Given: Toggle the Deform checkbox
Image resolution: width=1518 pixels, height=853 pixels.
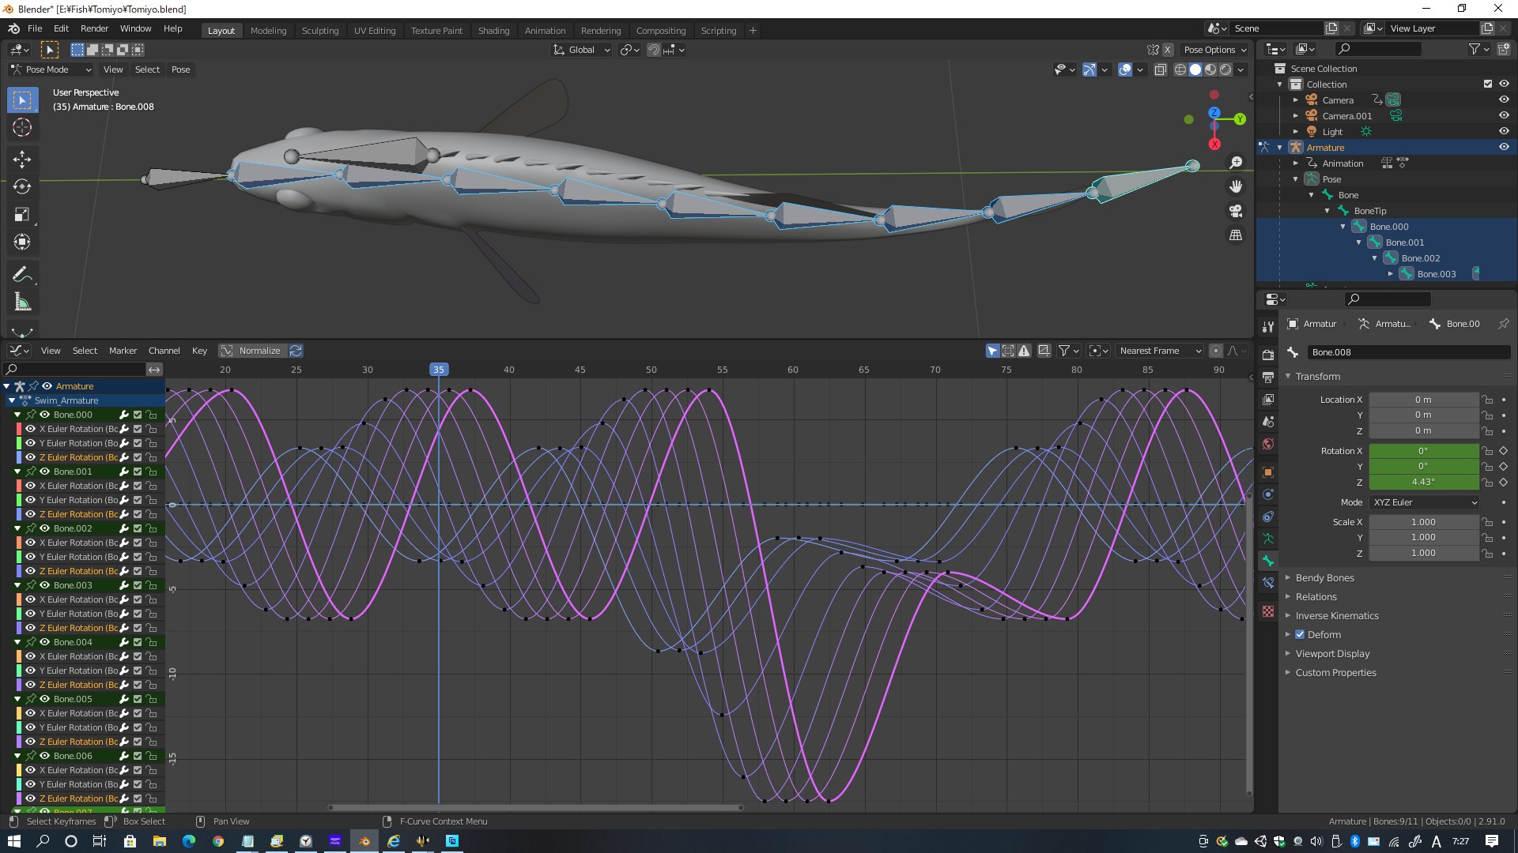Looking at the screenshot, I should [1300, 634].
